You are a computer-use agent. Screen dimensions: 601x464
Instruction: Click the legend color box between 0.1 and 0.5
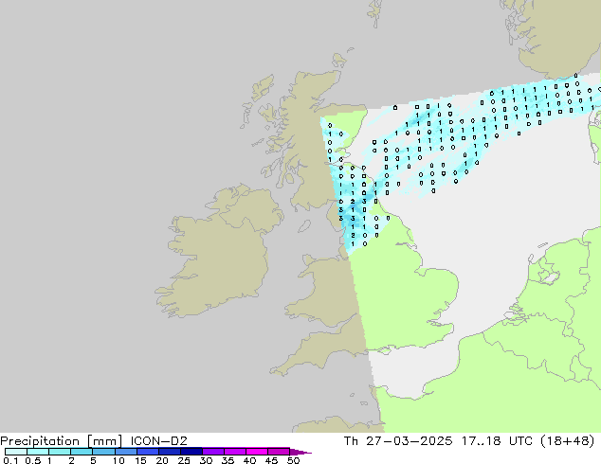[16, 452]
